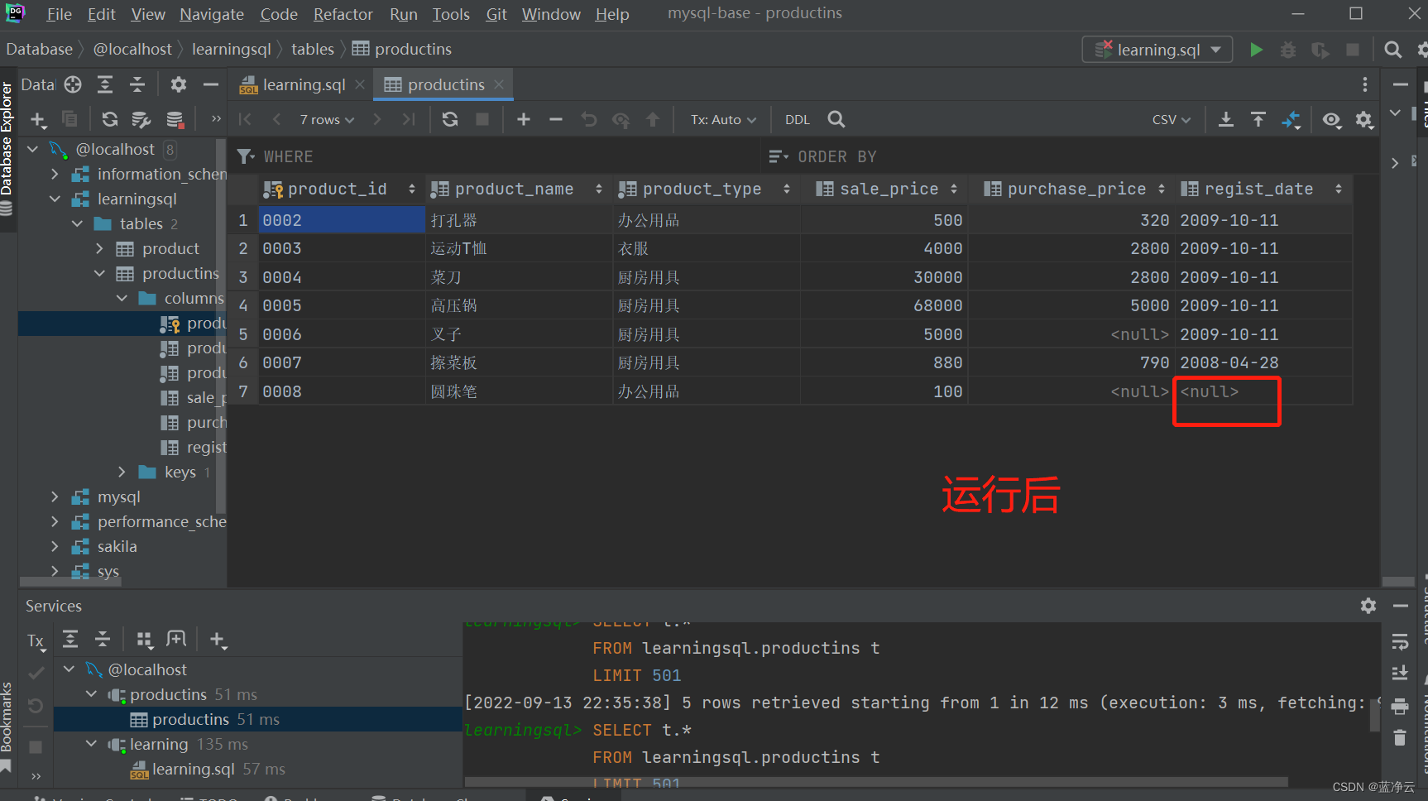Expand the keys folder node

click(122, 472)
